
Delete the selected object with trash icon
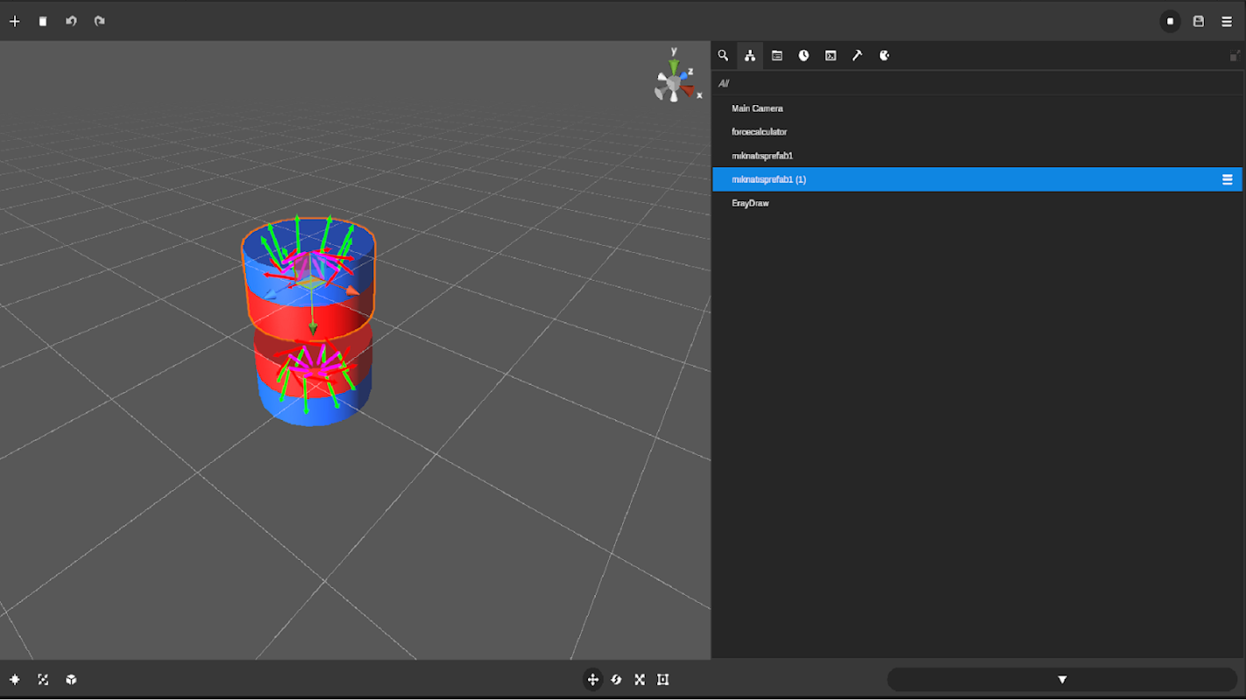(43, 21)
